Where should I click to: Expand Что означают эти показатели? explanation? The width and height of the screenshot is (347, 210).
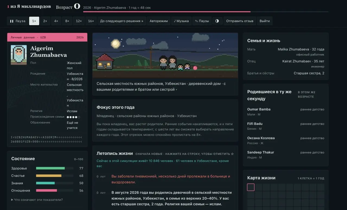[37, 200]
